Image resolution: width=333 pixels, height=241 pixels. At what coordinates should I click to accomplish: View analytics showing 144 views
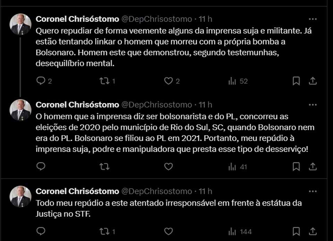point(240,231)
